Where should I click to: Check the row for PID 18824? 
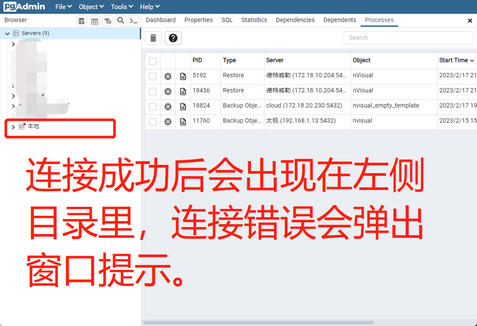(x=153, y=107)
